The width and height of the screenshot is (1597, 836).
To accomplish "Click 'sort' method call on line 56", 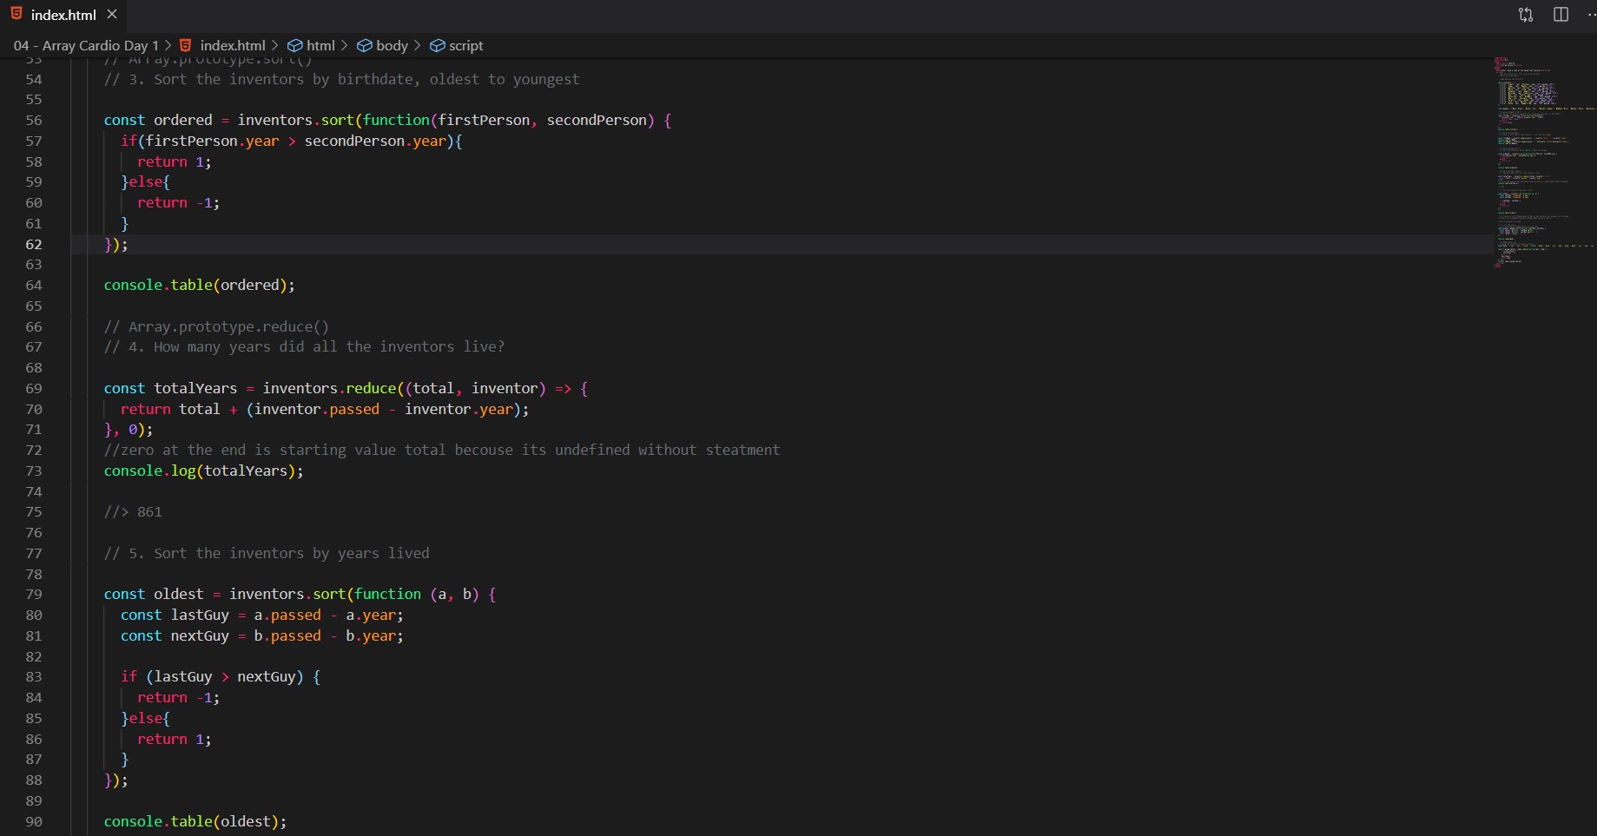I will pos(338,120).
